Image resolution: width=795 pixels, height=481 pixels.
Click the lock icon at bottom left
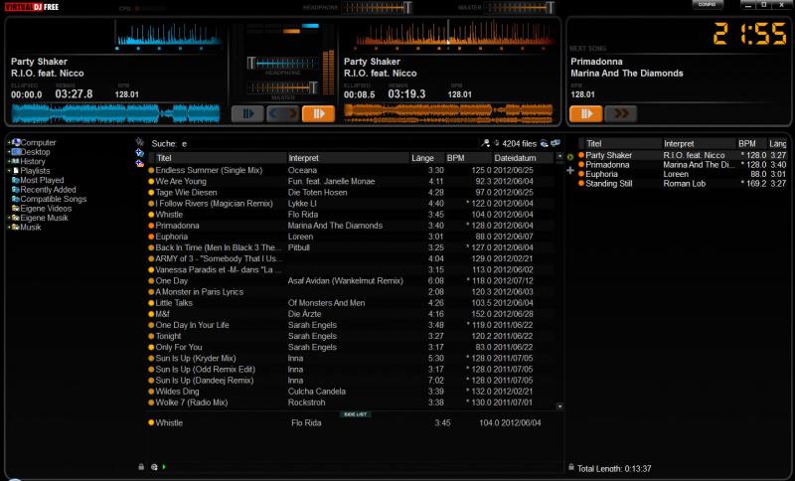141,466
